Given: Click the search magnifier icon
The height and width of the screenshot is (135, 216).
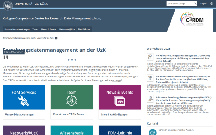Looking at the screenshot, I should click(195, 4).
